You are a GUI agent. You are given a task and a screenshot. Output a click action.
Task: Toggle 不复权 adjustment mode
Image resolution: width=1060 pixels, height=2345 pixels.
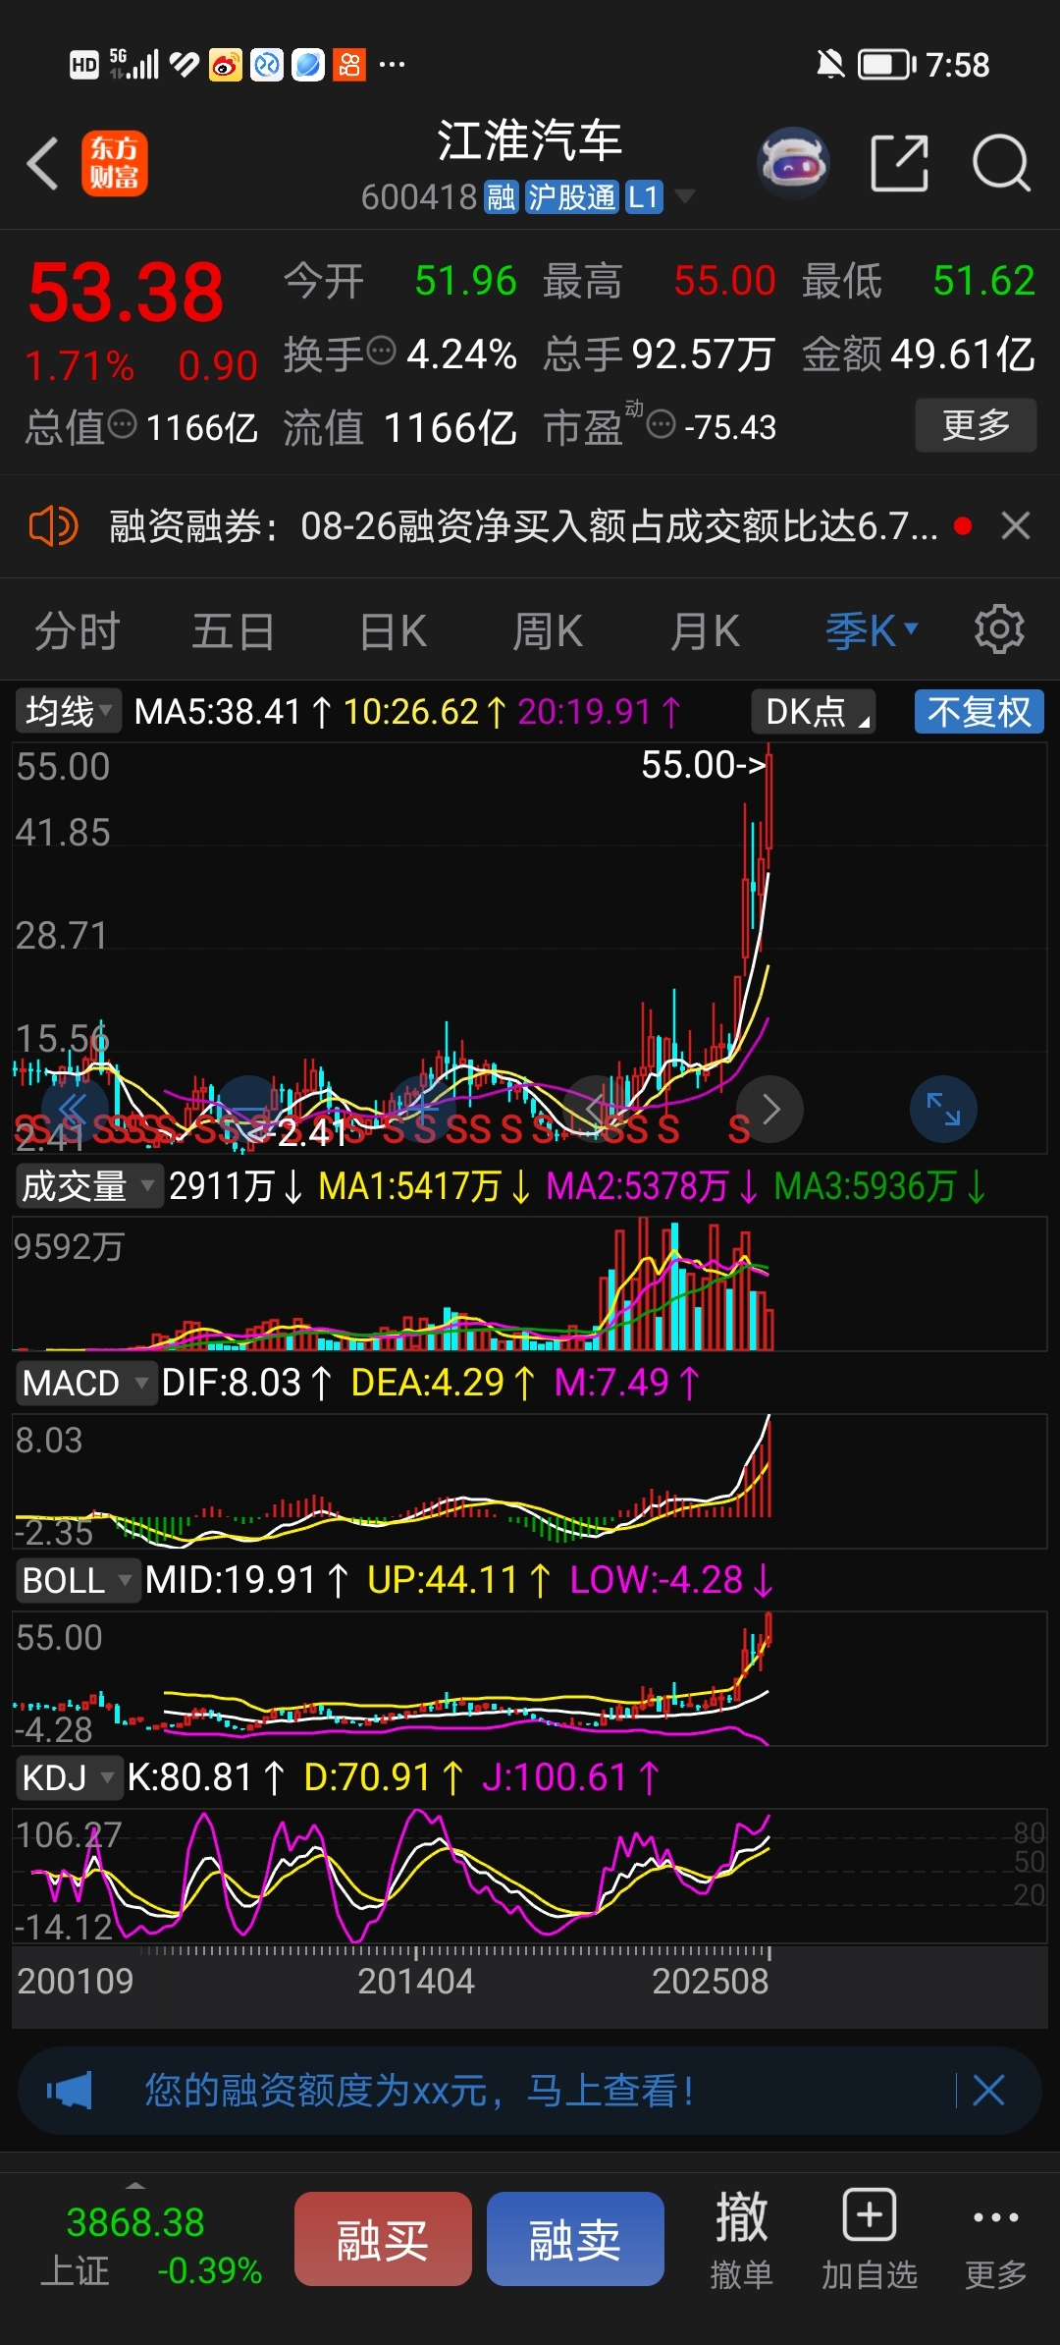pos(979,711)
